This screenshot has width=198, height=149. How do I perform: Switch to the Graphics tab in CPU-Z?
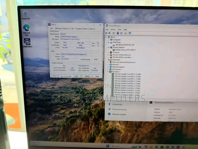(79, 29)
